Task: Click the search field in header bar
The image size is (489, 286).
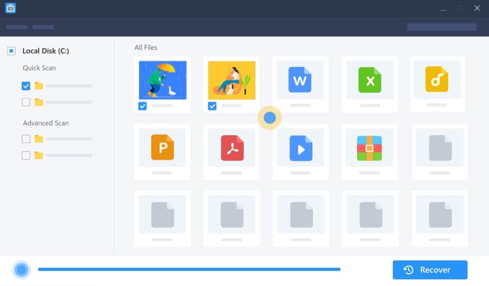Action: (441, 27)
